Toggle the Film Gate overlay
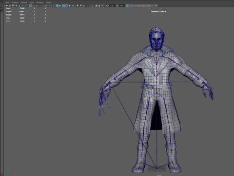234x176 pixels. click(34, 6)
